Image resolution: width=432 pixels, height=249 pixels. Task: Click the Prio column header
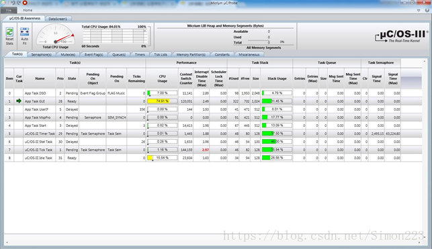(x=60, y=79)
